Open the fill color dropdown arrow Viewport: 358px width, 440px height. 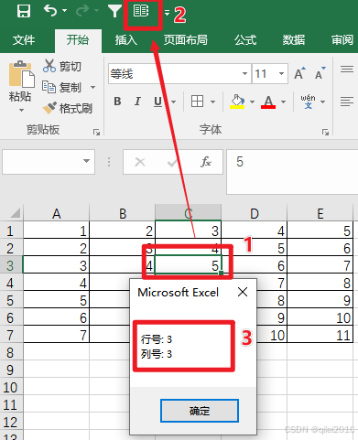(252, 102)
